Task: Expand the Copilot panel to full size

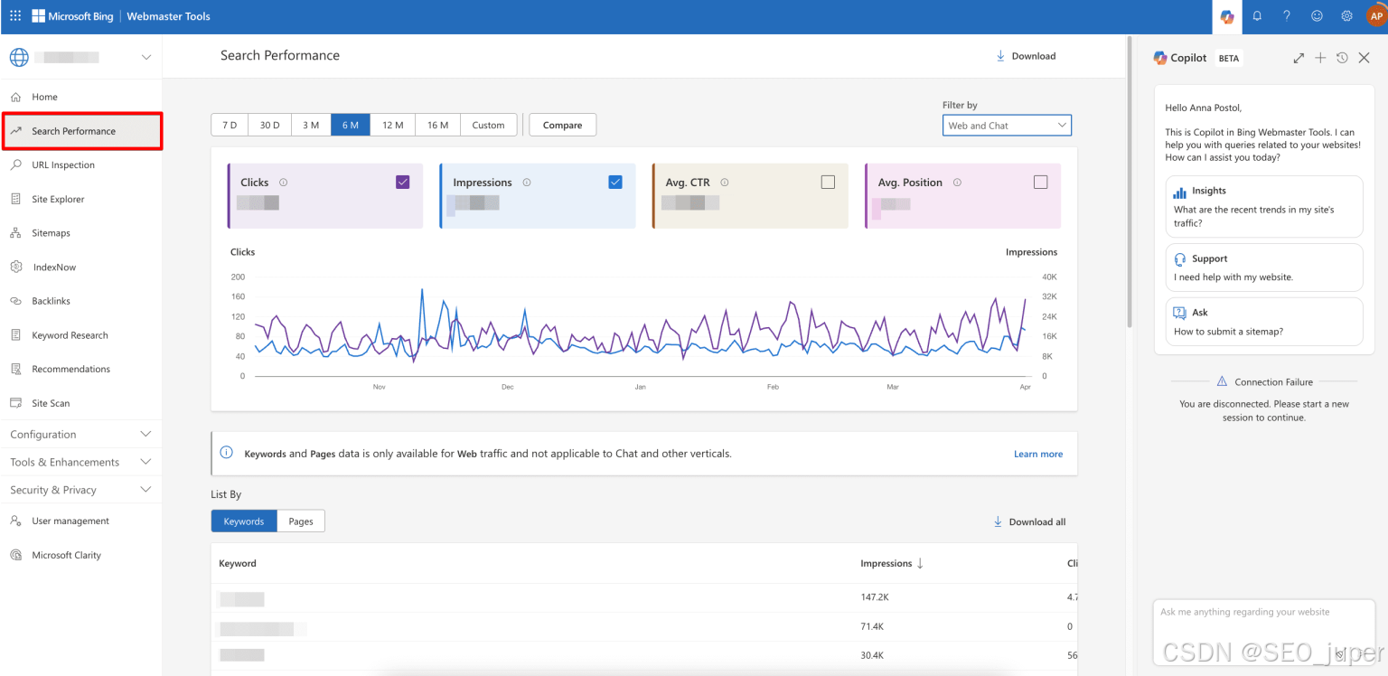Action: coord(1299,58)
